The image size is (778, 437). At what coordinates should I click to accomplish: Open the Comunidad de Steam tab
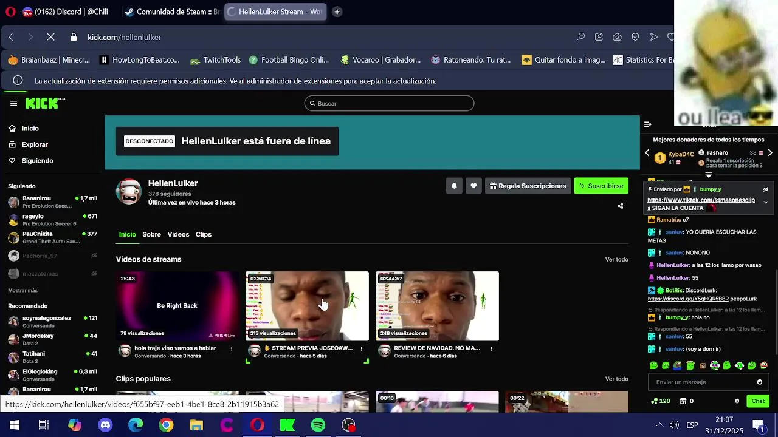(172, 12)
